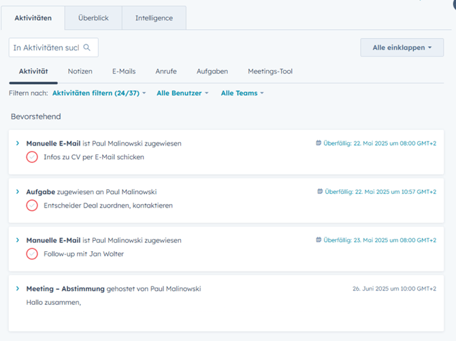Click calendar icon beside 23. Mai 08:00 due date
Screen dimensions: 456x341
[319, 240]
